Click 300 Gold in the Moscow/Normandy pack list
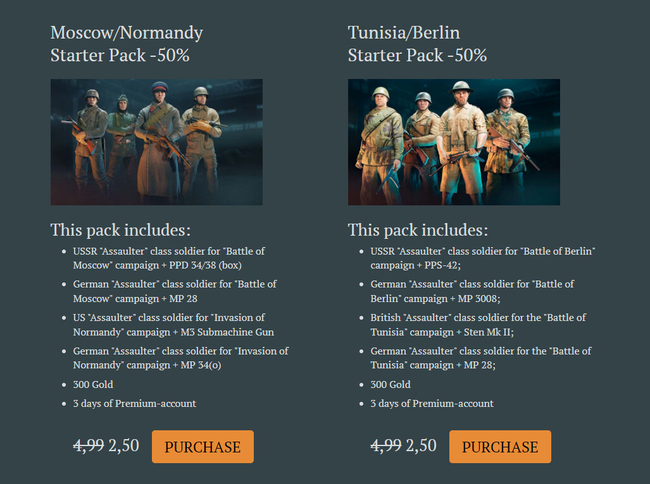The width and height of the screenshot is (650, 484). pos(93,384)
